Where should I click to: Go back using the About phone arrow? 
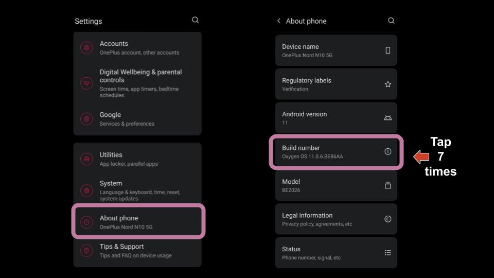coord(278,21)
